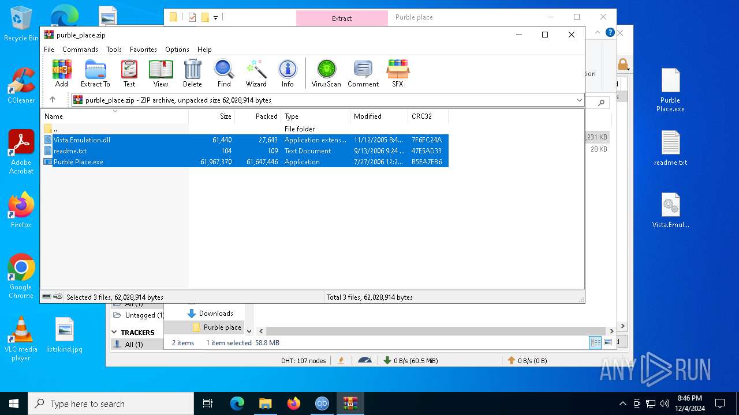Open the Help menu
Screen dimensions: 739x415
click(x=204, y=50)
